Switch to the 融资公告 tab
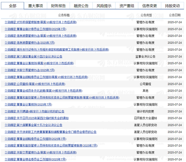 [81, 6]
